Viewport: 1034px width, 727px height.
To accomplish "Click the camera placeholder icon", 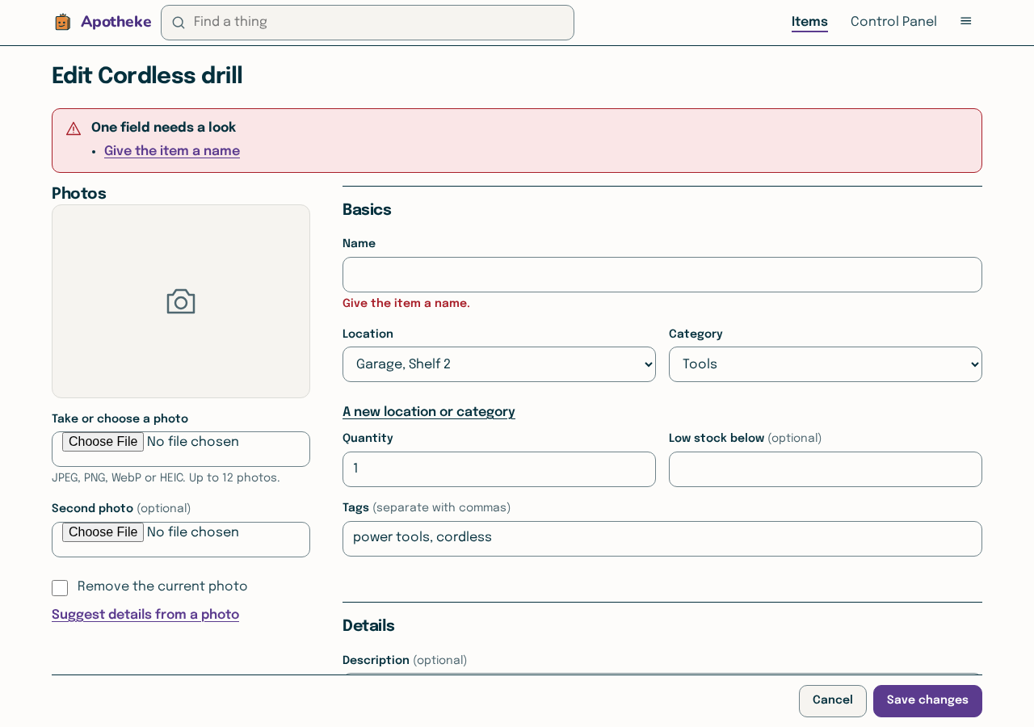I will click(181, 301).
